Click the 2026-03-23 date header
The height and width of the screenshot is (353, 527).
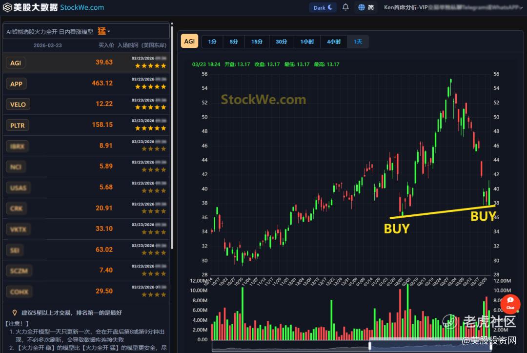pyautogui.click(x=47, y=45)
